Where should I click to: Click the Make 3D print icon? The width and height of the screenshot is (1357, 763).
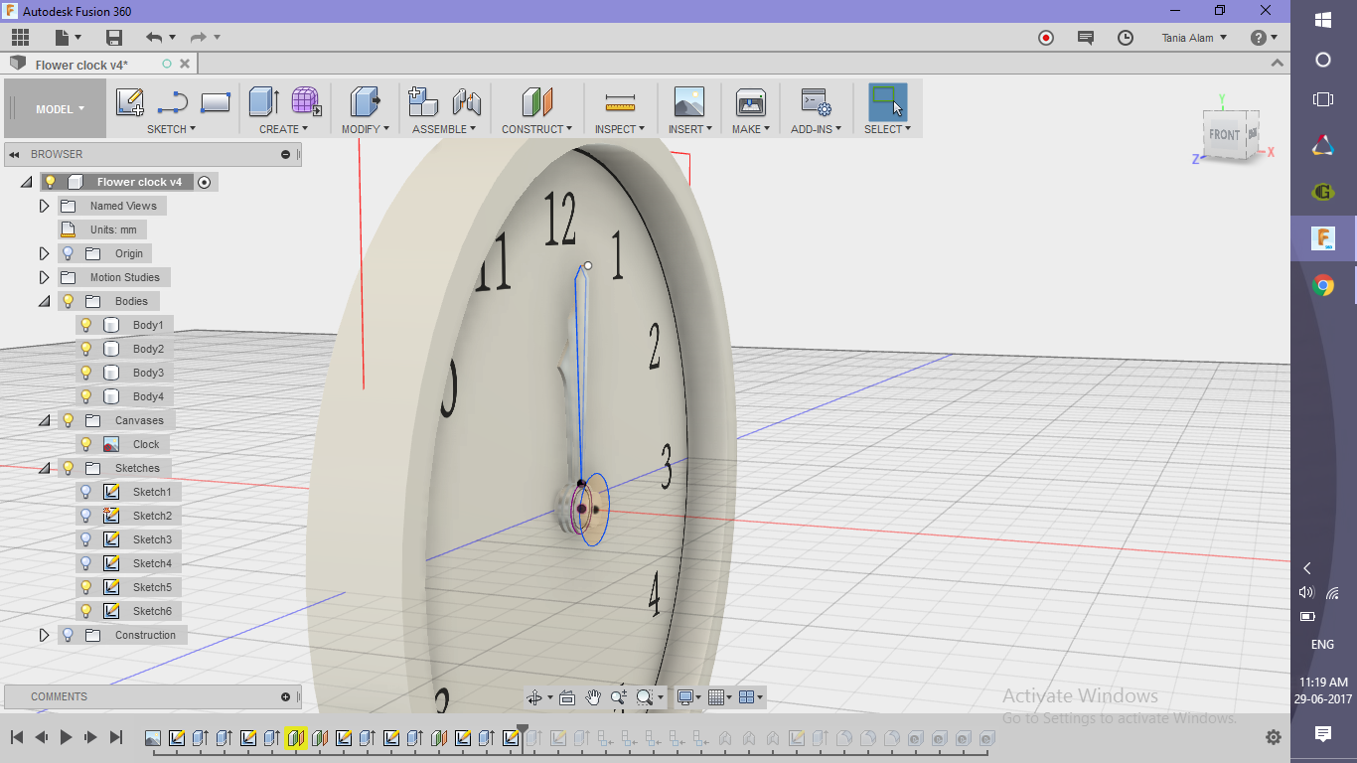pos(750,102)
